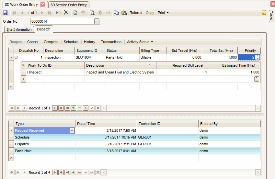Screen dimensions: 275x179
Task: Collapse the Inspection dispatch row details
Action: (x=16, y=57)
